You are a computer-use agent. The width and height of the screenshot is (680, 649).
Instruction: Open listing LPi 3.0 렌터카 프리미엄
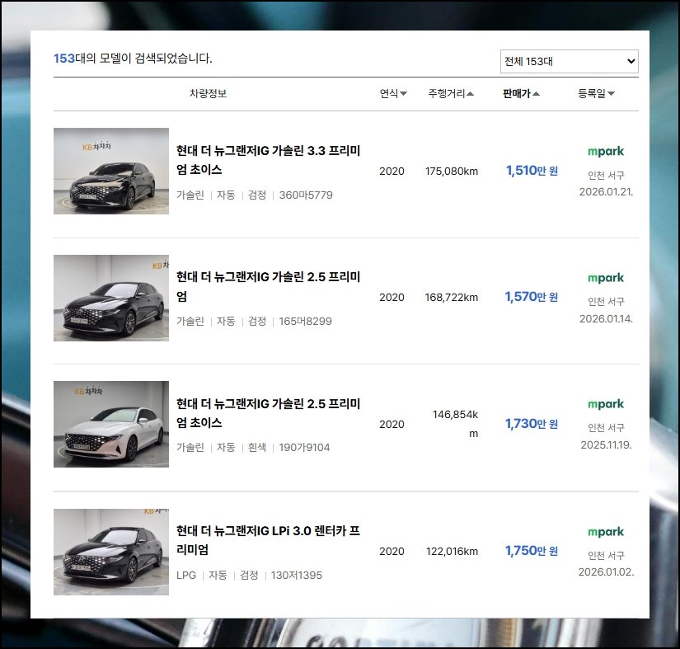click(268, 540)
